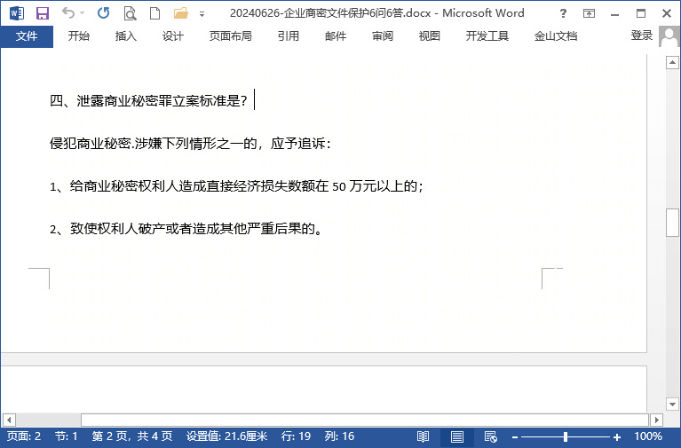Switch to the 插入 ribbon tab
The image size is (681, 448).
(126, 36)
